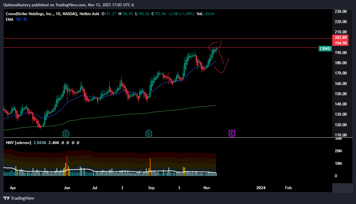Select the 203.89 red price label
Viewport: 356px width, 204px height.
click(x=340, y=37)
